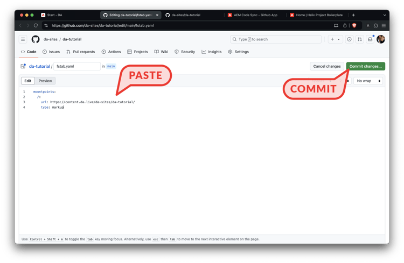Close the 'Editing da-tutorial/fstab.yaml' tab

coord(157,15)
